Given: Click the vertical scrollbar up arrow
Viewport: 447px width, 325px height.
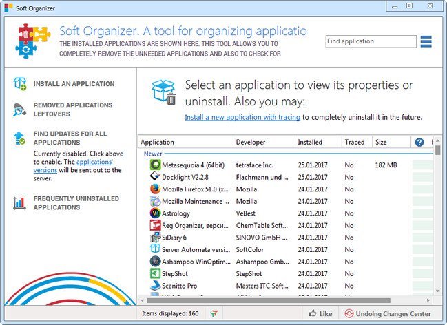Looking at the screenshot, I should tap(437, 141).
